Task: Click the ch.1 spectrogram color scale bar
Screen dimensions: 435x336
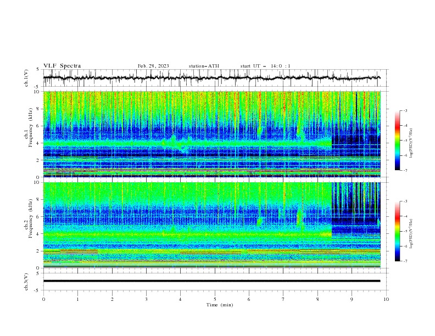Action: coord(397,140)
